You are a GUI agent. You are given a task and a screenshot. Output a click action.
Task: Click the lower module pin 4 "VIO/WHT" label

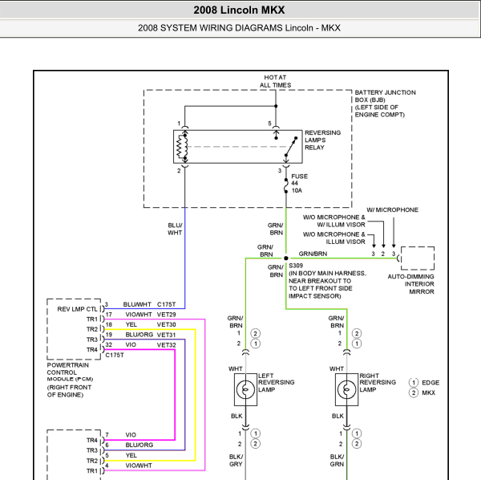[x=139, y=466]
